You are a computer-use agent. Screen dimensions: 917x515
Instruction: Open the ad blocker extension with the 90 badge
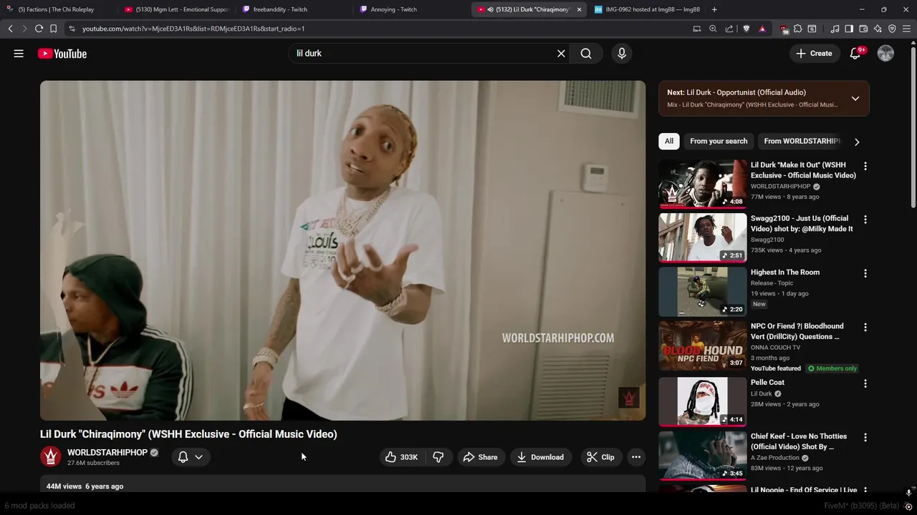(784, 29)
